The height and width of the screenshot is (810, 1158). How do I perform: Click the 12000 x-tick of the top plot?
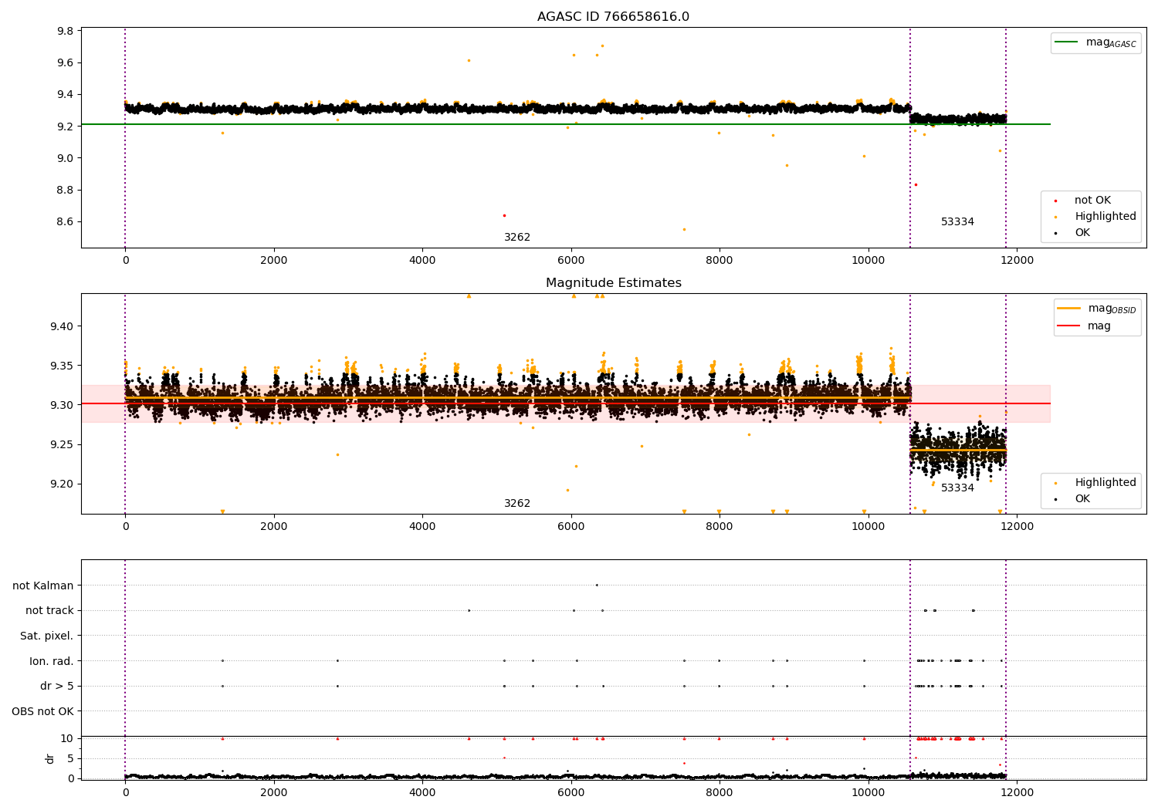click(1017, 261)
